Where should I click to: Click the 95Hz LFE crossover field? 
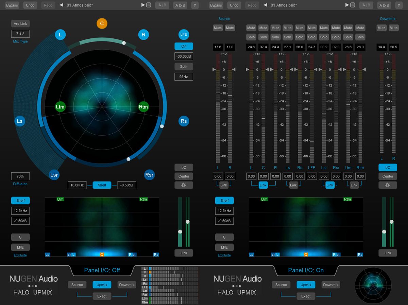(x=184, y=77)
